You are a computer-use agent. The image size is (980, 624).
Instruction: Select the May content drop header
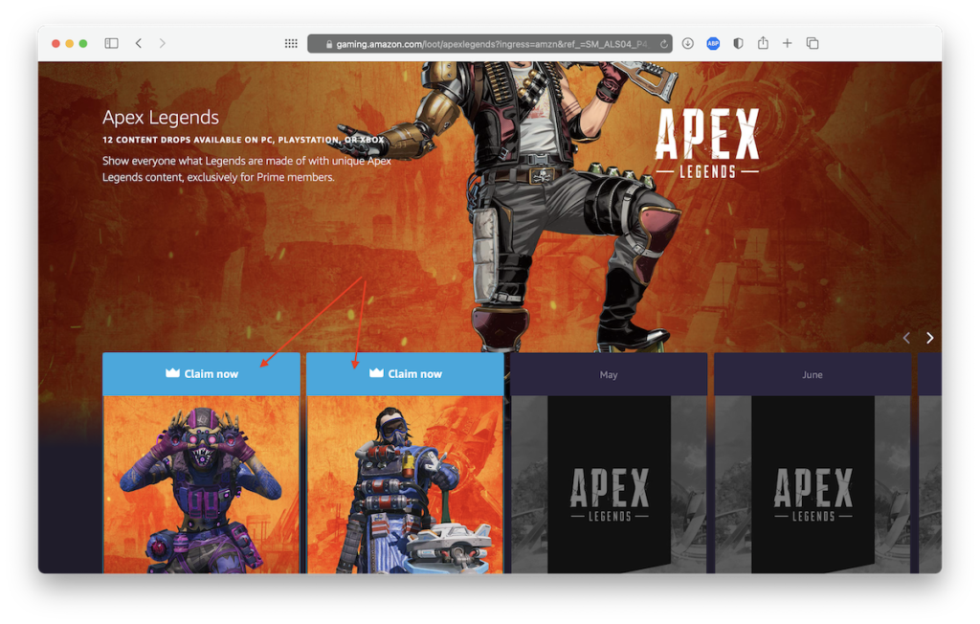pos(609,374)
